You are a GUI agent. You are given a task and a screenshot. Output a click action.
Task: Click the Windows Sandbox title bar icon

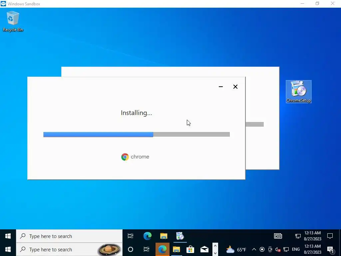(x=3, y=4)
